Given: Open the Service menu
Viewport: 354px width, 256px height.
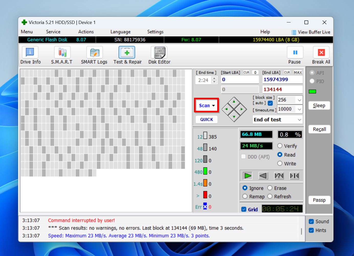Looking at the screenshot, I should pos(53,32).
